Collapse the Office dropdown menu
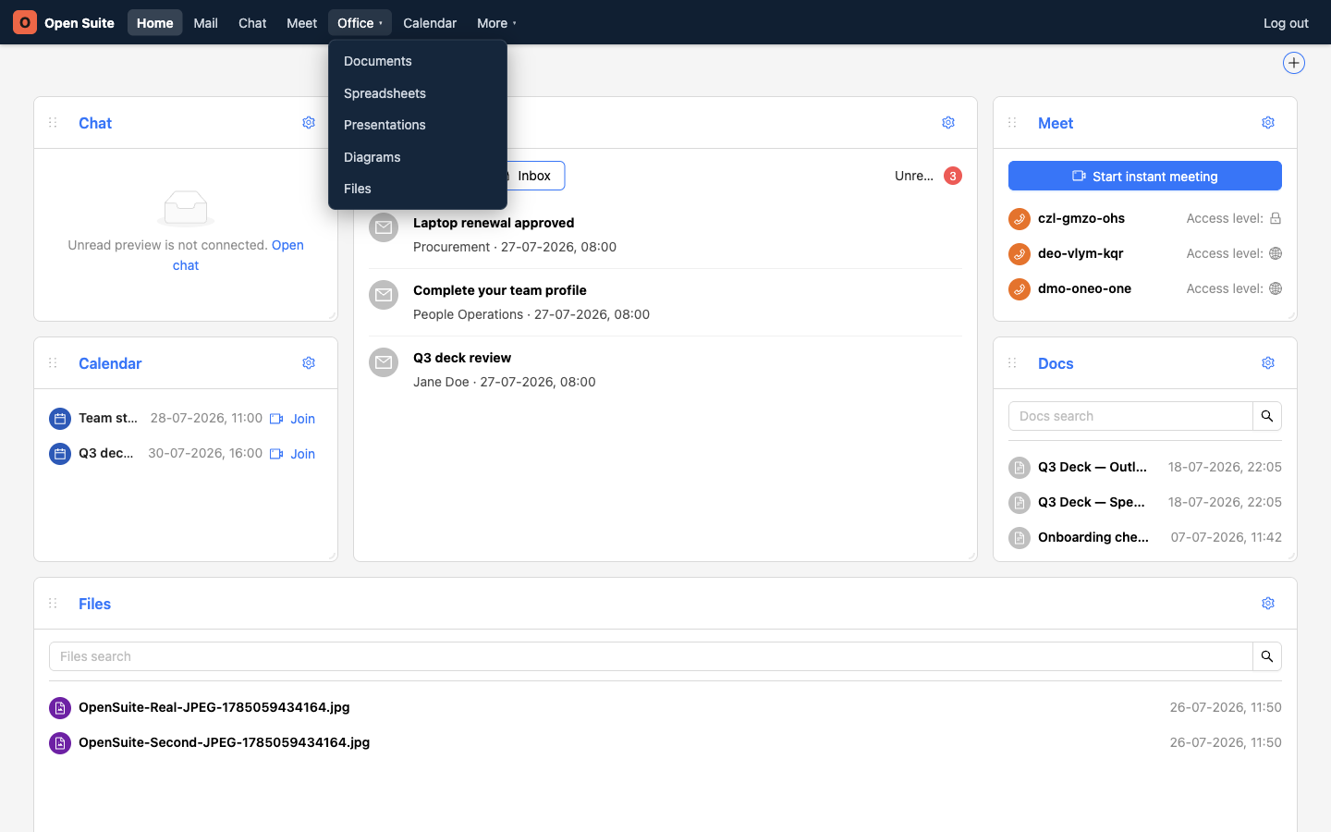1331x832 pixels. coord(360,22)
